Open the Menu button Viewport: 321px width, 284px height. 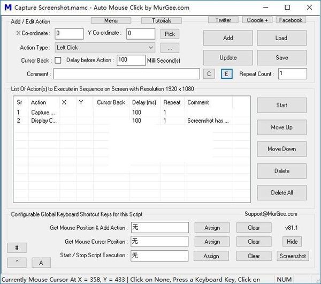[x=111, y=20]
